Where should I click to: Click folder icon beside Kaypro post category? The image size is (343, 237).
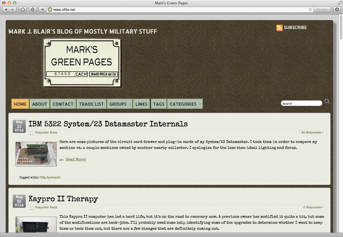point(32,208)
